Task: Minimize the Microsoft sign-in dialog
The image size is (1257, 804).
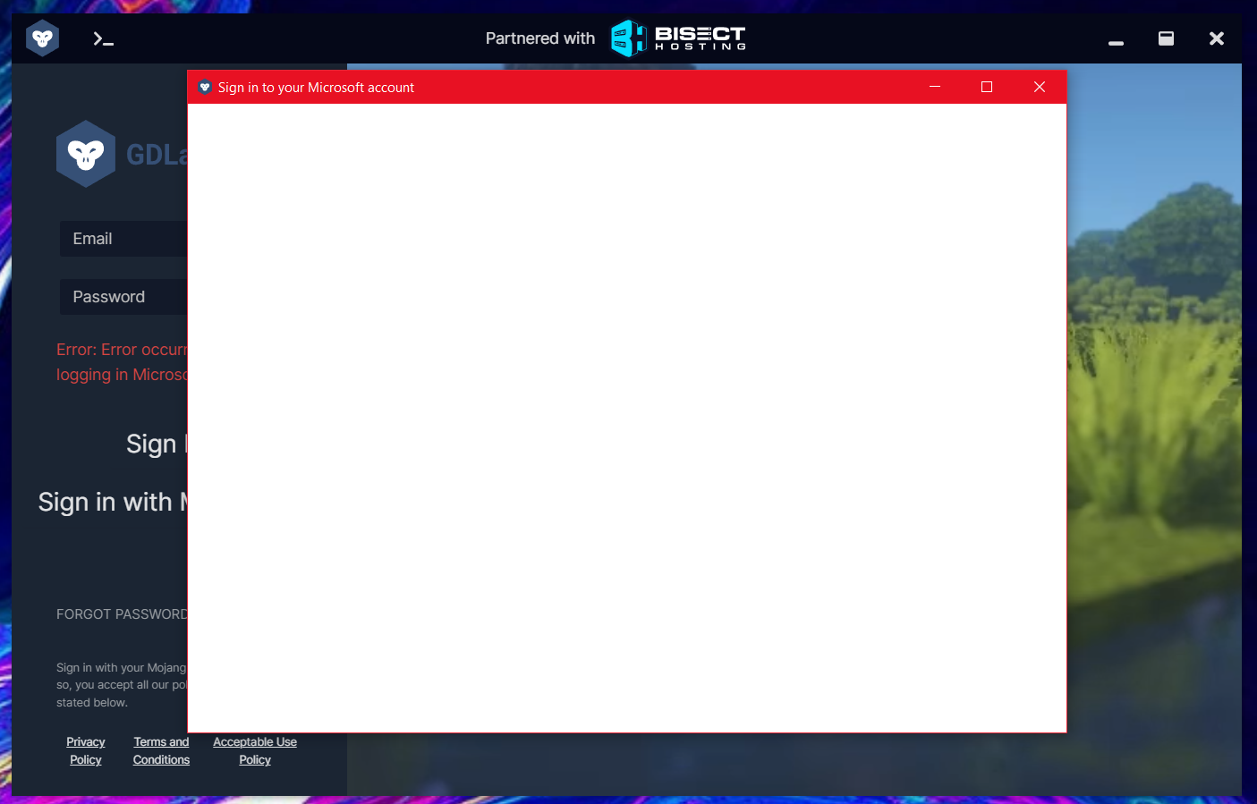Action: (934, 87)
